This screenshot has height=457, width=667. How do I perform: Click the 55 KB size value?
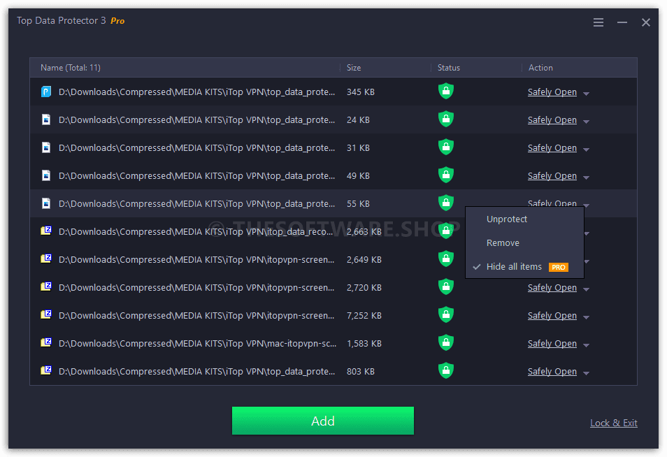[x=358, y=203]
